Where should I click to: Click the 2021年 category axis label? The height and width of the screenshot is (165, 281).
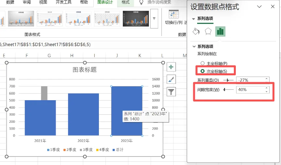40,141
